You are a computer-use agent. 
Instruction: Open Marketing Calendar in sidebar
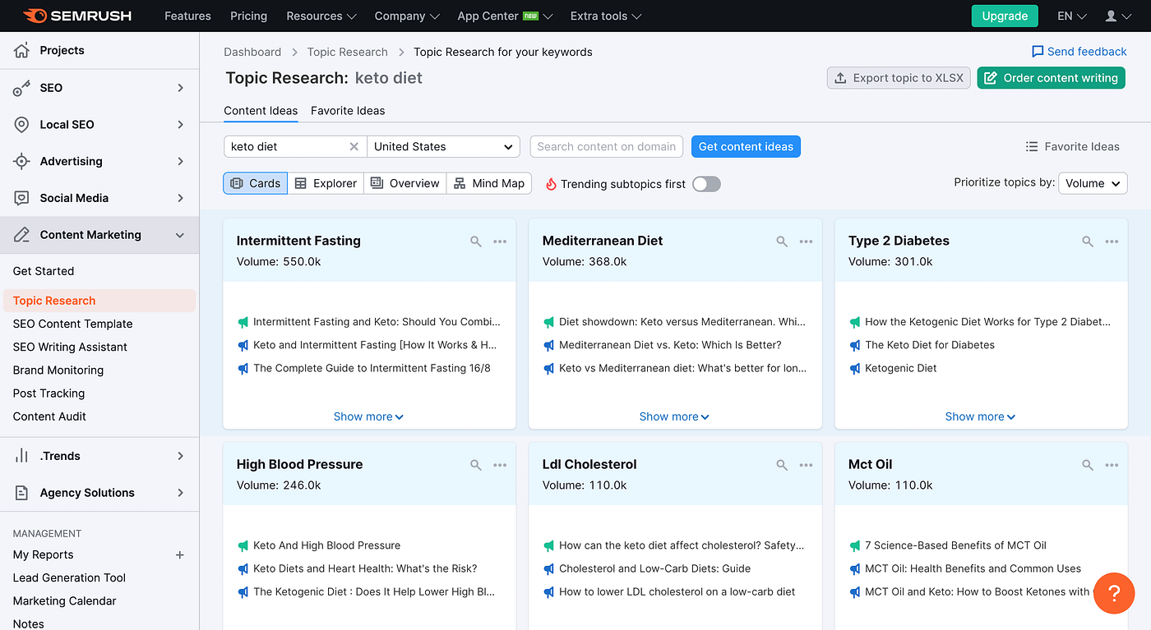(x=64, y=601)
